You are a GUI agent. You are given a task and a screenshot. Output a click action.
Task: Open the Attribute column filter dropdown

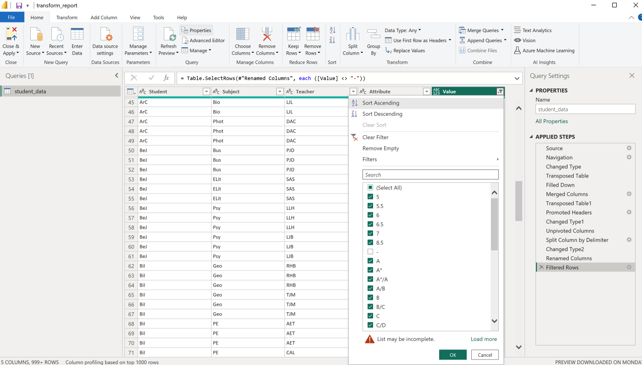point(426,92)
